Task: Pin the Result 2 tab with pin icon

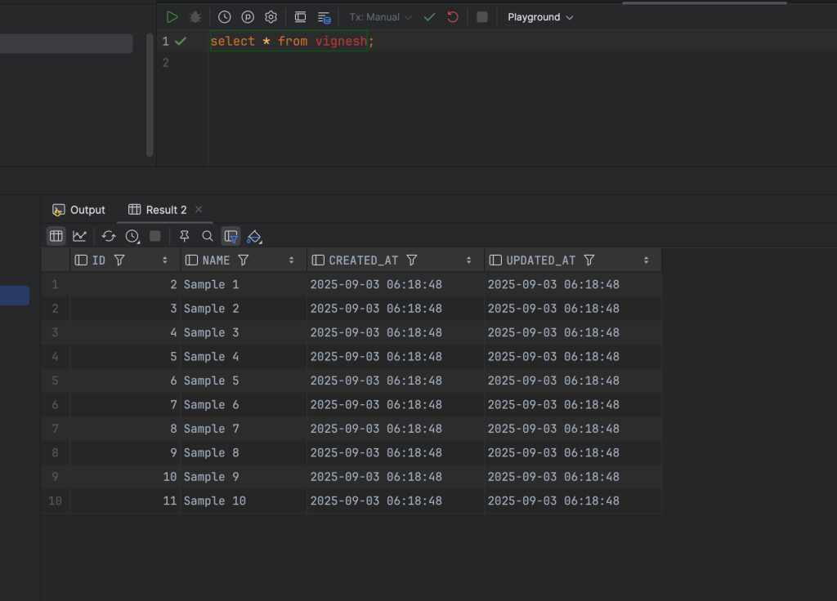Action: [x=184, y=236]
